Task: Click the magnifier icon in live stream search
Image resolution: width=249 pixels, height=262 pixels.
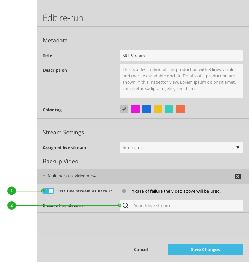Action: tap(126, 205)
